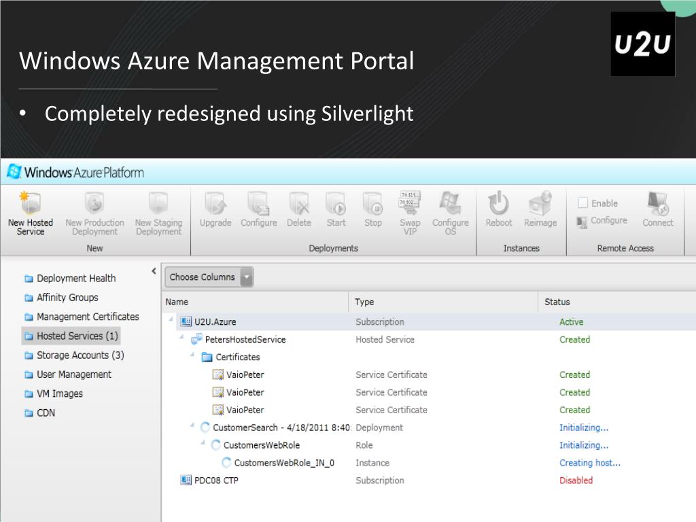Select Hosted Services (1) in sidebar
696x522 pixels.
click(x=71, y=336)
